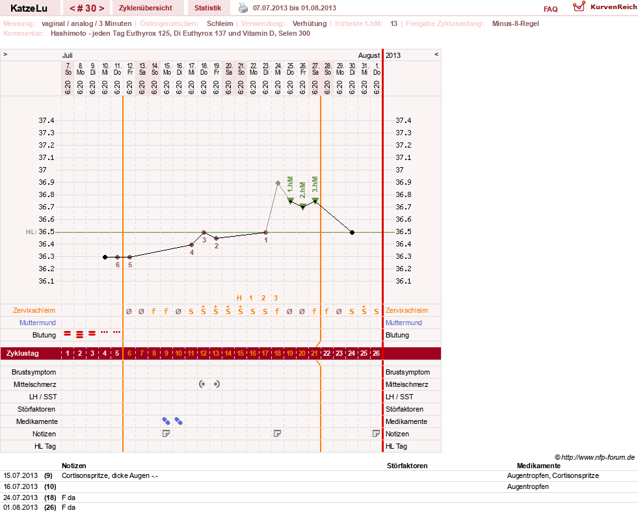Image resolution: width=638 pixels, height=530 pixels.
Task: Open the note icon on cycle day 18
Action: (x=277, y=434)
